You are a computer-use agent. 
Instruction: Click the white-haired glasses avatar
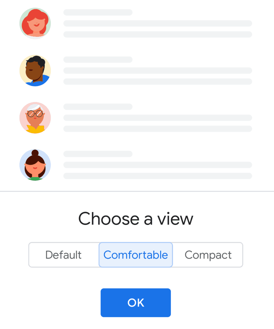click(x=35, y=118)
